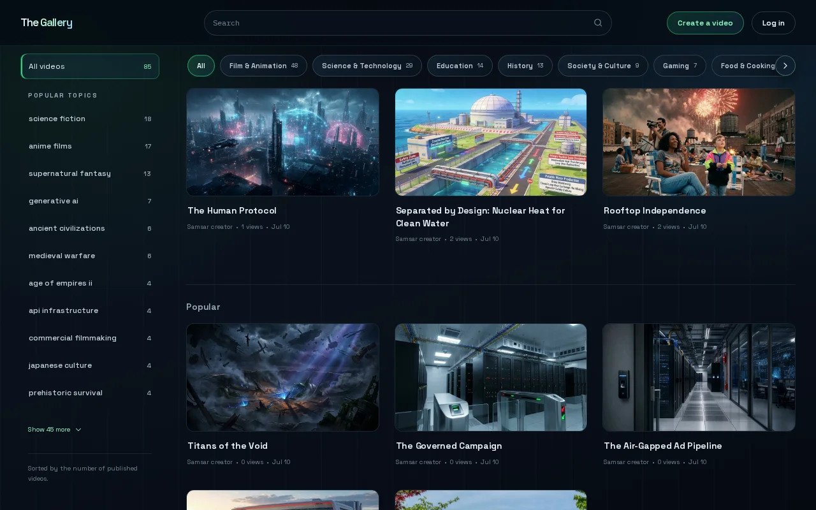Open The Governed Campaign thumbnail
Screen dimensions: 816x510
pos(491,377)
